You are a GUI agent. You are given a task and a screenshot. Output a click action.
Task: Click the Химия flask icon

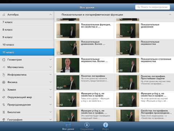[4, 90]
